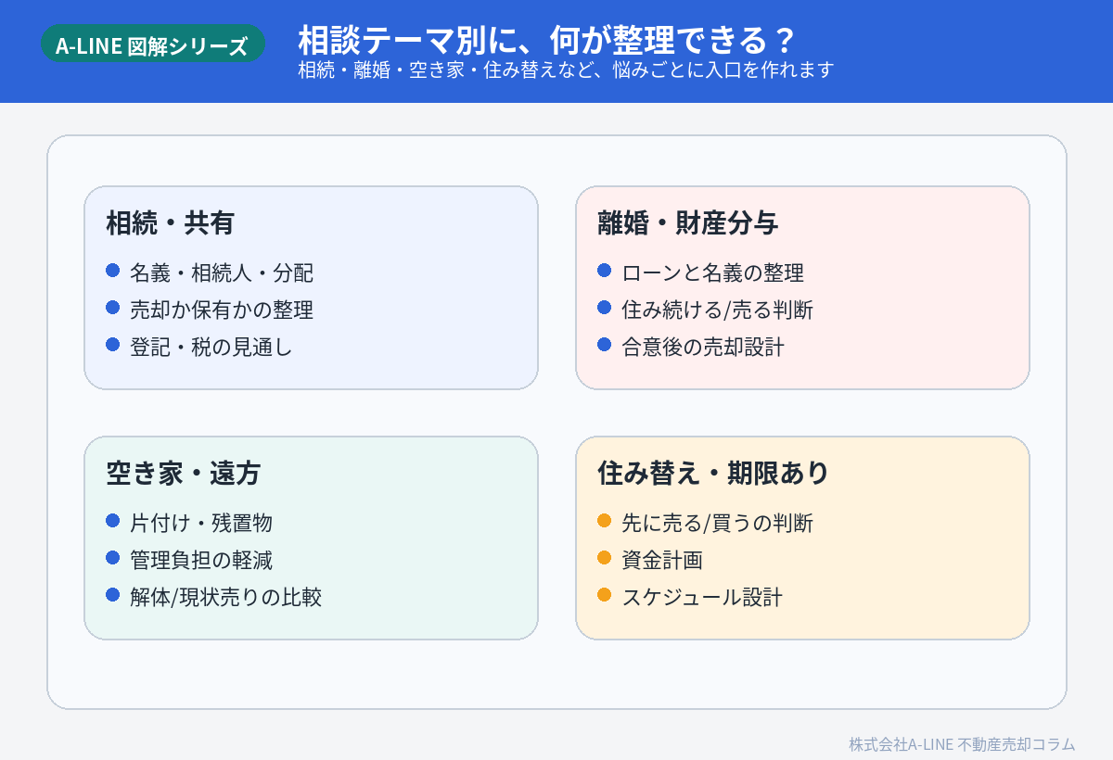
Task: Click the 株式会社A-LINE 不動産売却コラム footer credit
Action: tap(962, 744)
